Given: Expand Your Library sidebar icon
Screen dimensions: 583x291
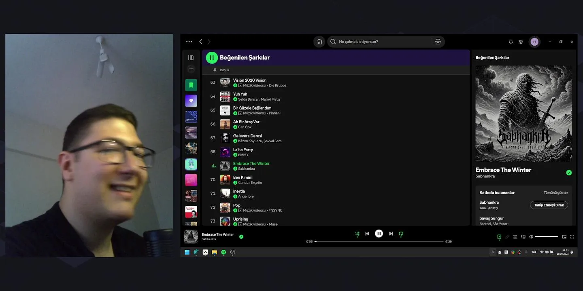Looking at the screenshot, I should click(191, 58).
